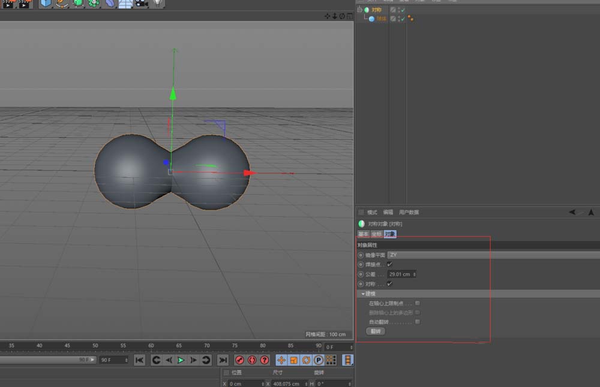Click the 翻转 button
Screen dimensions: 600x387
374,331
